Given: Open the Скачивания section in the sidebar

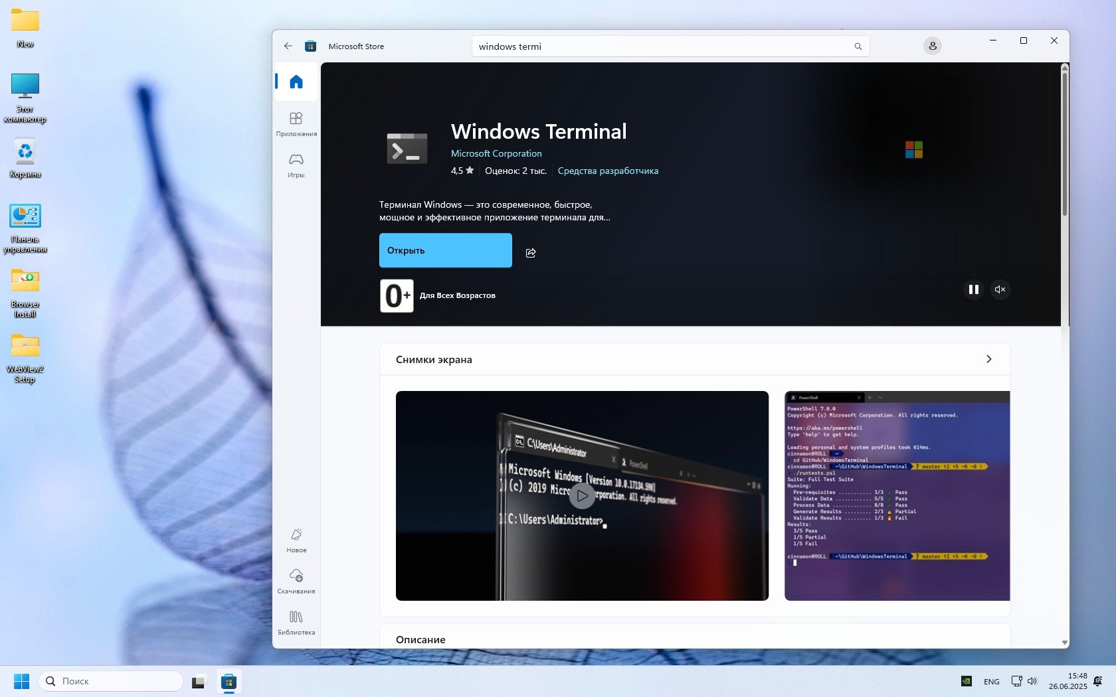Looking at the screenshot, I should pyautogui.click(x=296, y=581).
